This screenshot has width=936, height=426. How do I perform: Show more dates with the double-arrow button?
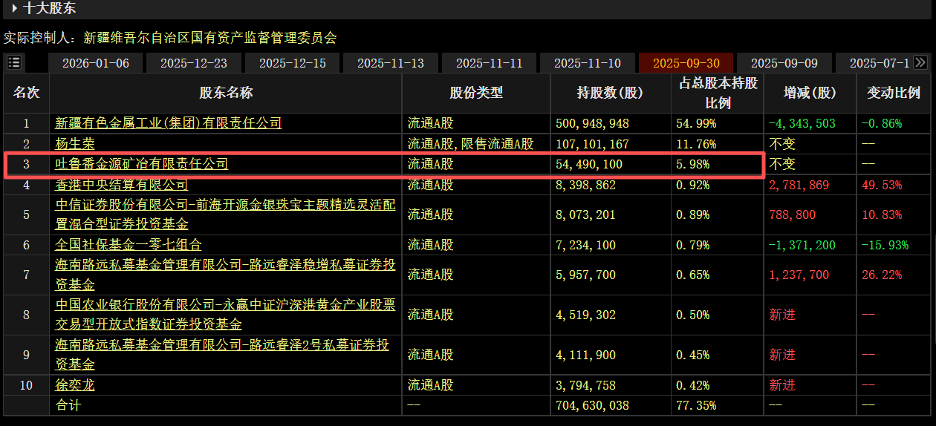coord(920,63)
